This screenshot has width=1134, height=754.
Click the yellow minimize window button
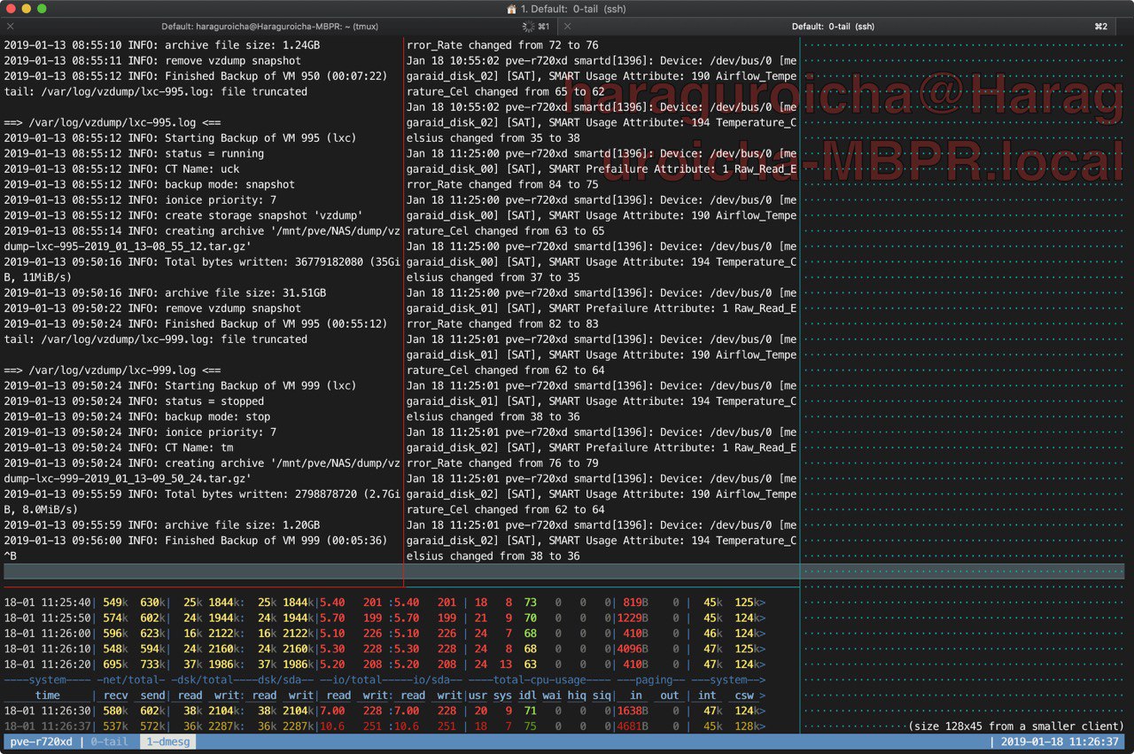tap(27, 8)
